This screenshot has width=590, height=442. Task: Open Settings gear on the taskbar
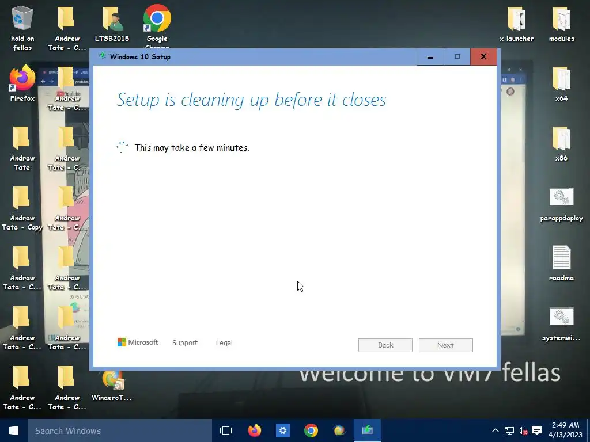pyautogui.click(x=283, y=430)
